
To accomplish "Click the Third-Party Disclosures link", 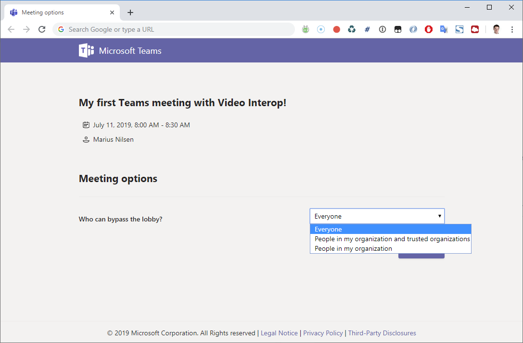I will pos(382,333).
